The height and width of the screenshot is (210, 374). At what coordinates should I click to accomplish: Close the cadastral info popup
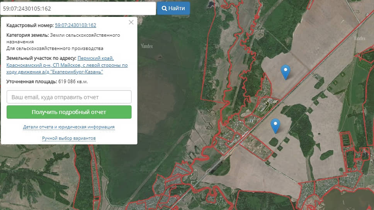point(131,22)
